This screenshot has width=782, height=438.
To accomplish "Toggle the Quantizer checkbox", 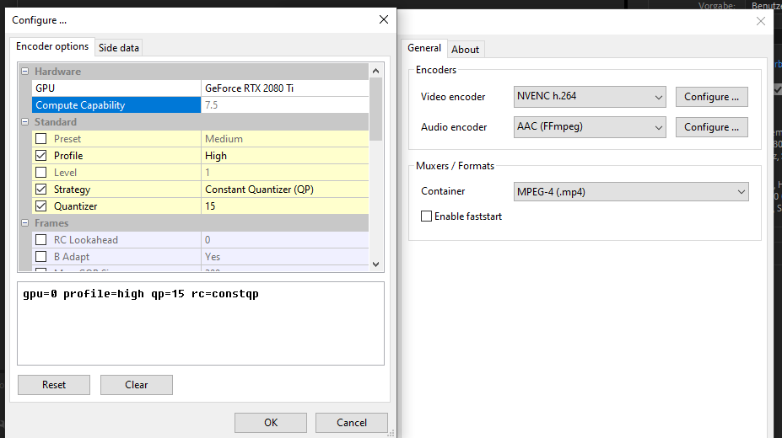I will pyautogui.click(x=40, y=206).
